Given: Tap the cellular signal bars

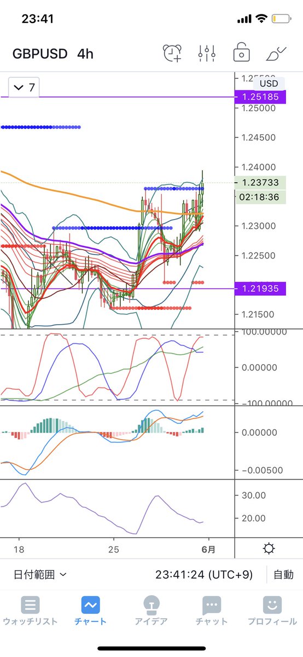Looking at the screenshot, I should 243,19.
